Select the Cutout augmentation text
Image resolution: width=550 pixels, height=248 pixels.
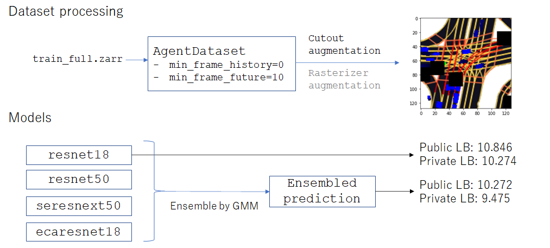pyautogui.click(x=344, y=44)
